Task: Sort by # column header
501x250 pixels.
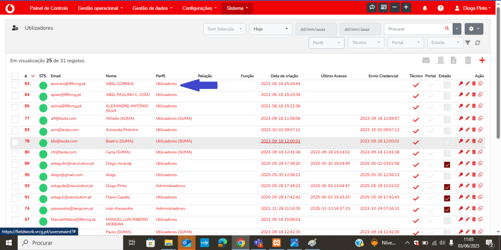Action: coord(25,76)
